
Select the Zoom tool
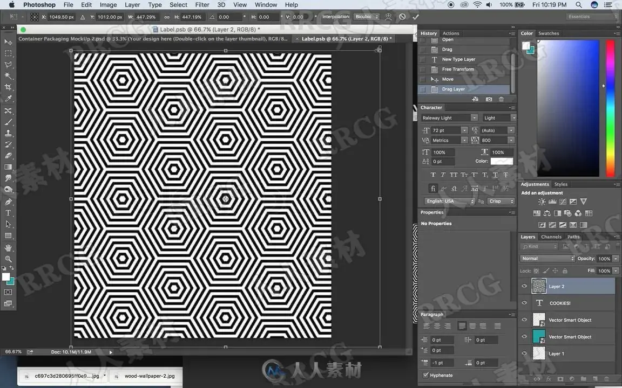pyautogui.click(x=8, y=259)
